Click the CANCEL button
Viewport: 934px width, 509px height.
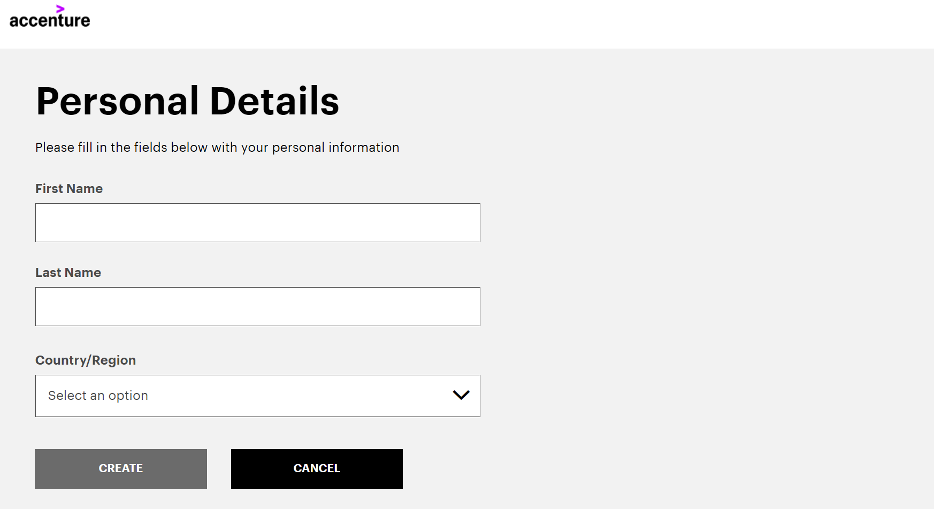point(317,469)
